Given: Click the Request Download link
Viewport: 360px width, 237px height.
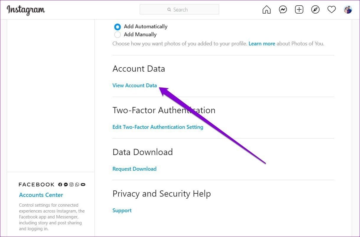Looking at the screenshot, I should 134,169.
